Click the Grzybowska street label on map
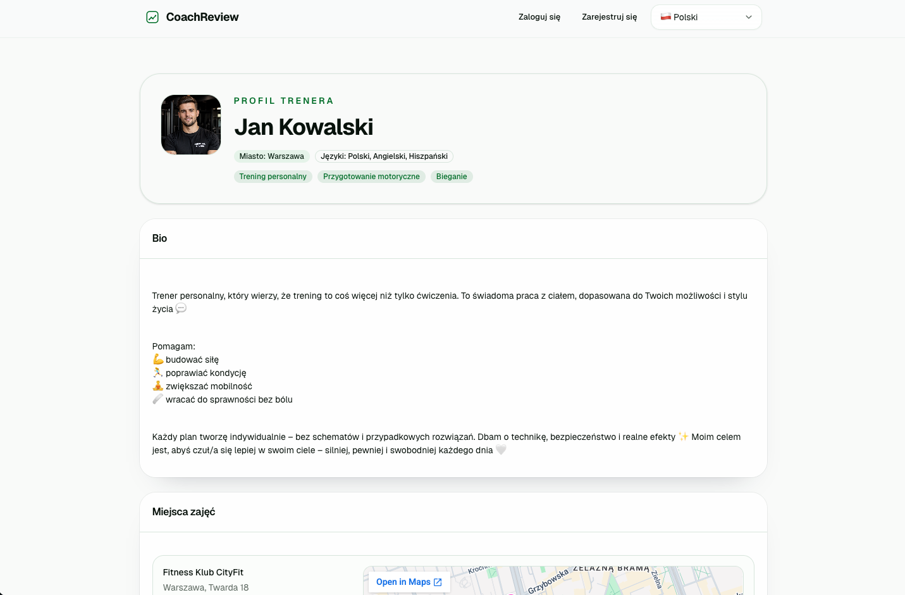This screenshot has width=905, height=595. [548, 581]
